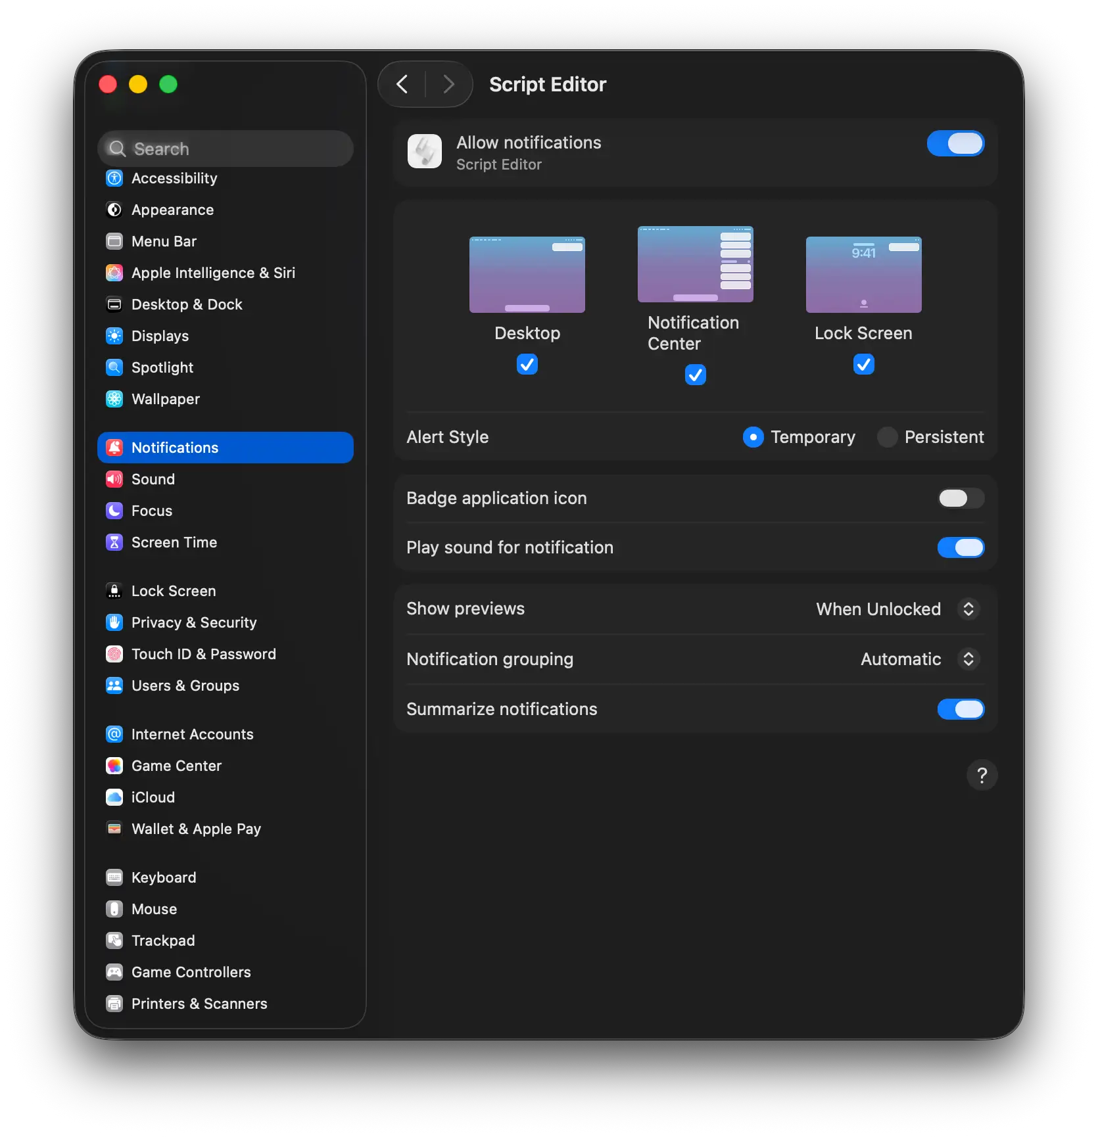Click the Notification Center preview thumbnail

[x=695, y=264]
